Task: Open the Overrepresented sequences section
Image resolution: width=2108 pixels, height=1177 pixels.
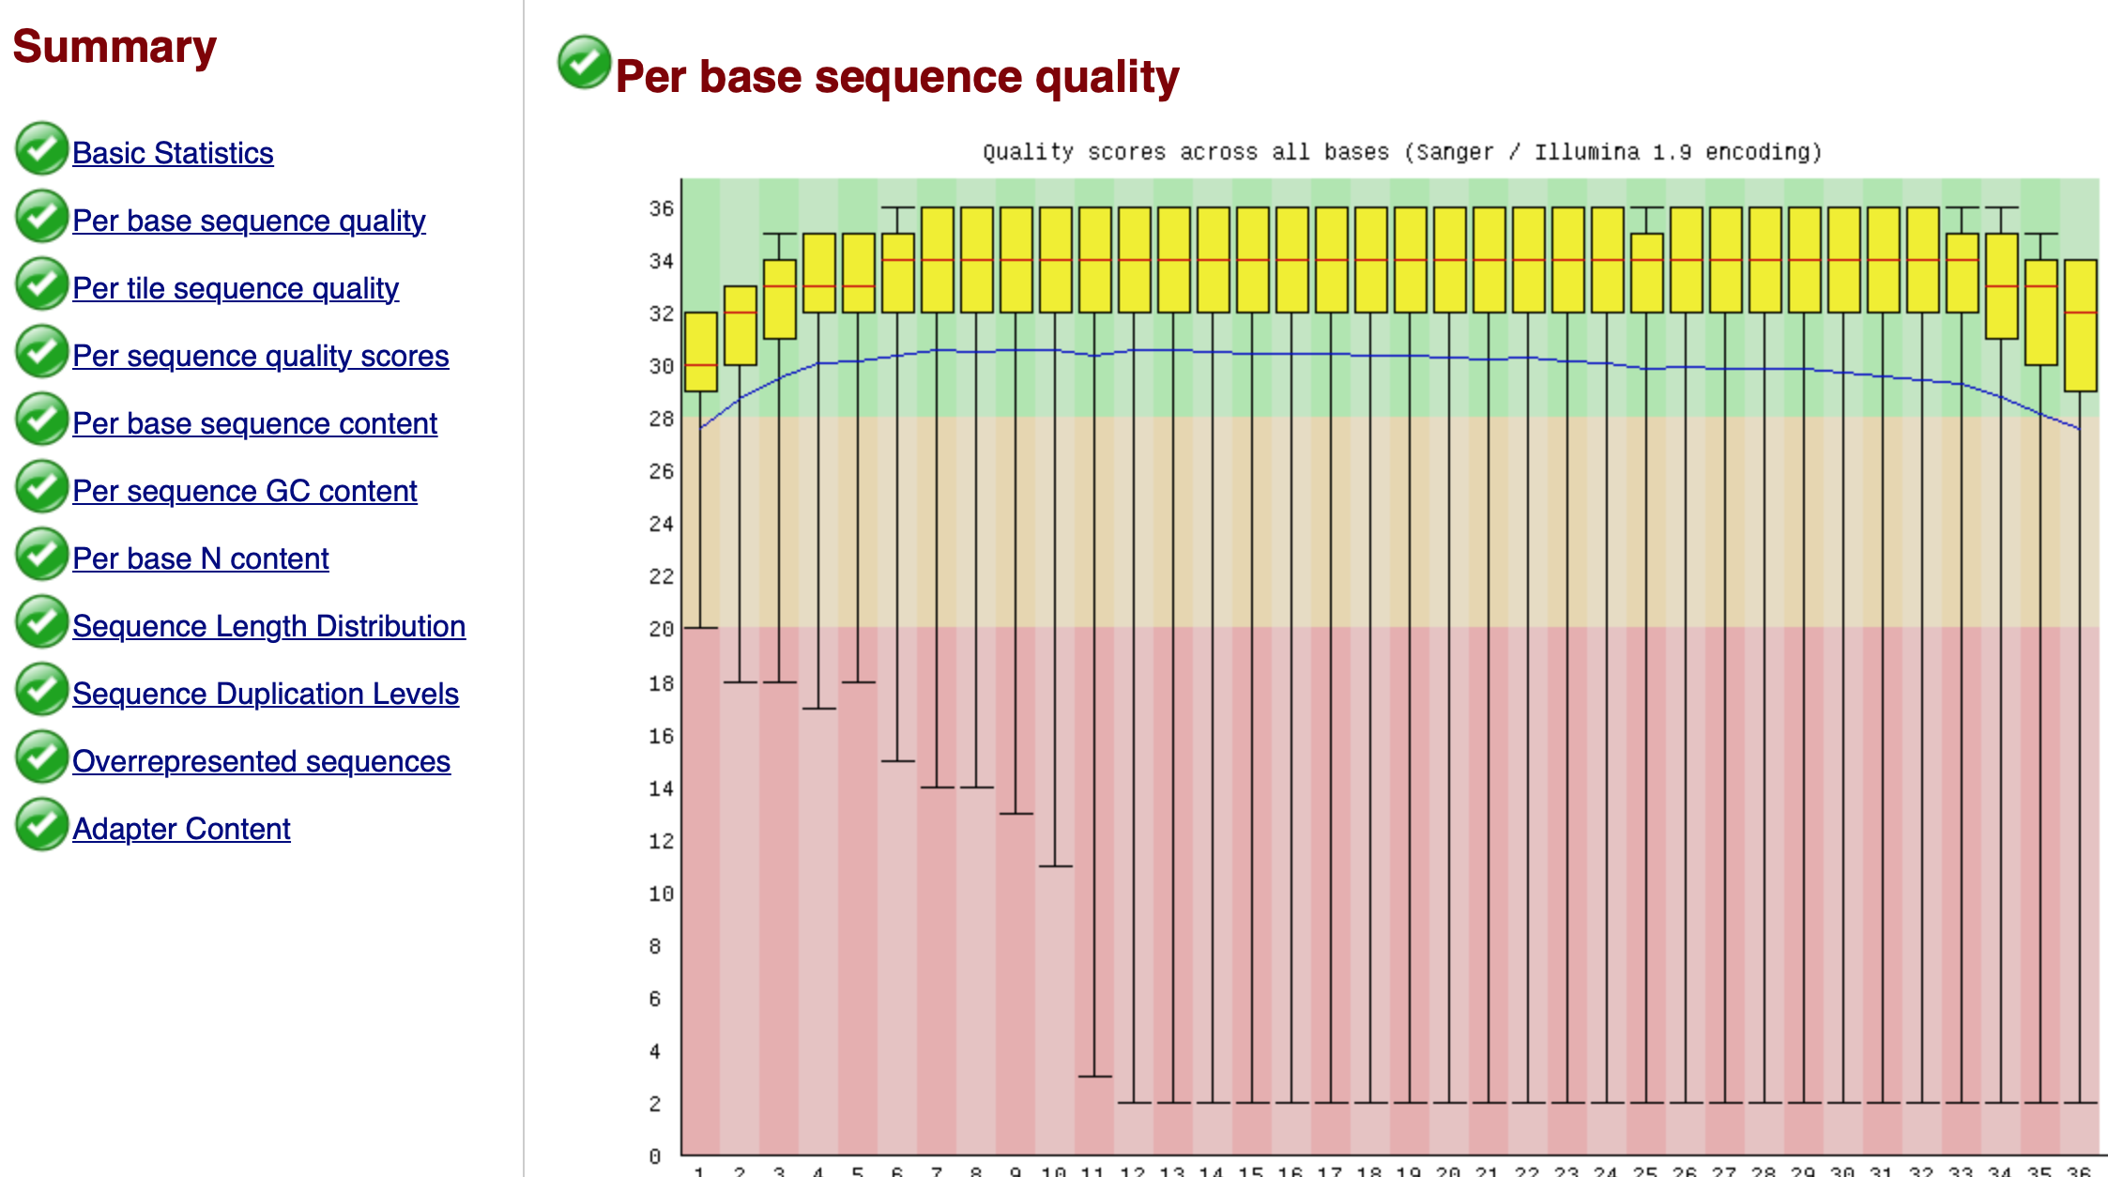Action: click(x=261, y=760)
